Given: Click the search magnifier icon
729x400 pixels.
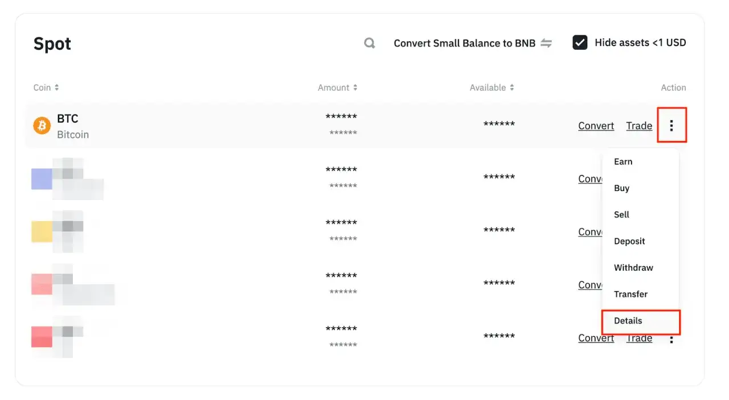Looking at the screenshot, I should [x=370, y=43].
